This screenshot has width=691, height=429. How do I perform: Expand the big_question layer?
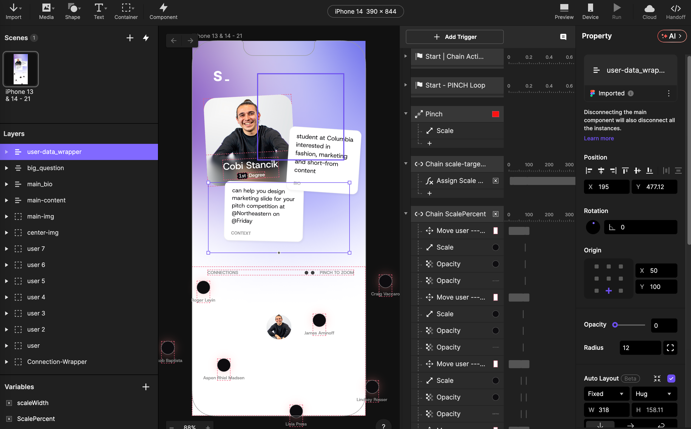[6, 168]
